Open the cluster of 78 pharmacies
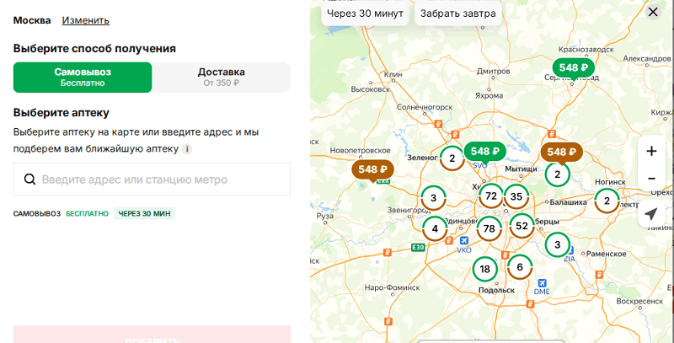The image size is (674, 343). point(489,228)
